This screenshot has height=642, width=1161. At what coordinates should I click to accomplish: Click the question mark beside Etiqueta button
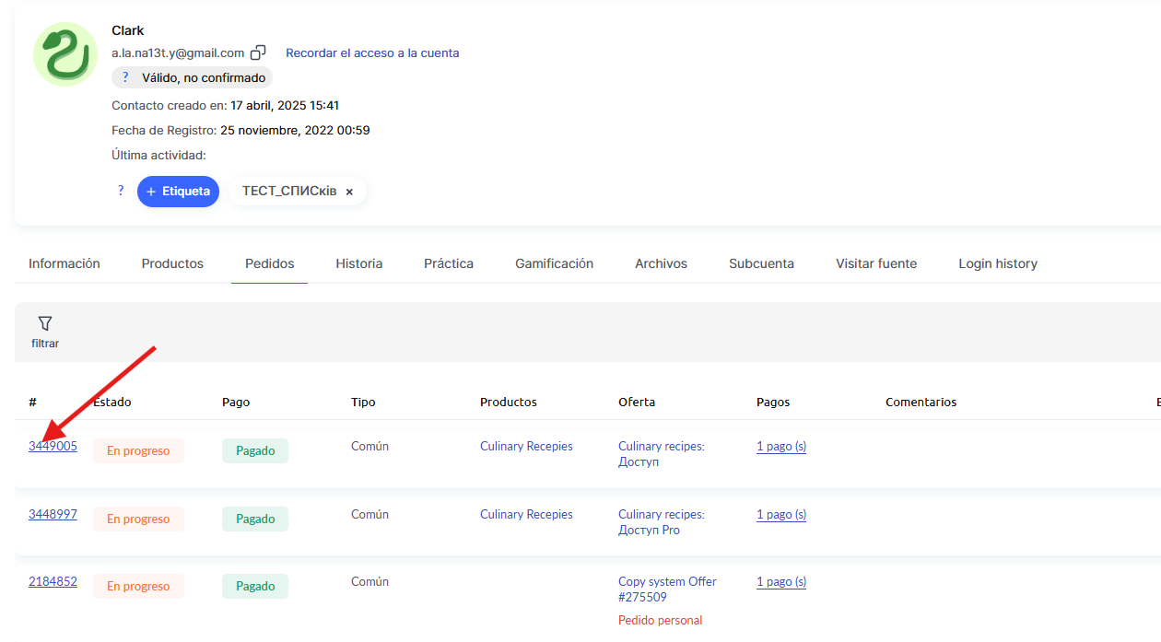[x=121, y=191]
